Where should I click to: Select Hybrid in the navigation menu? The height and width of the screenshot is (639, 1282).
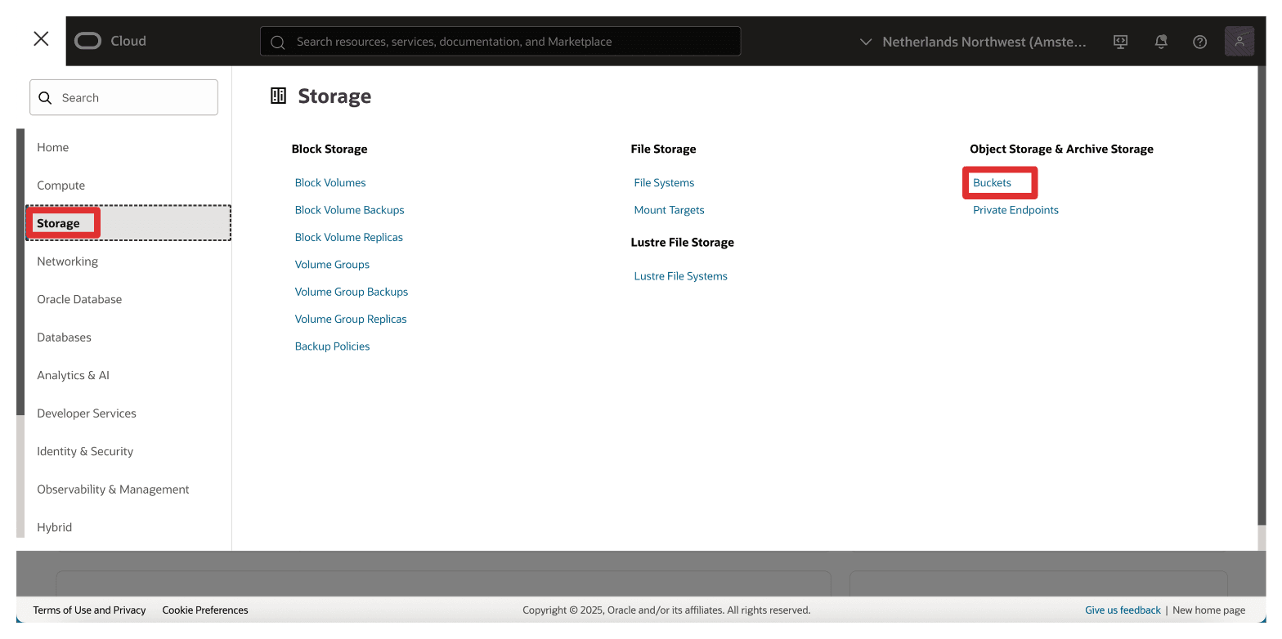(x=55, y=527)
